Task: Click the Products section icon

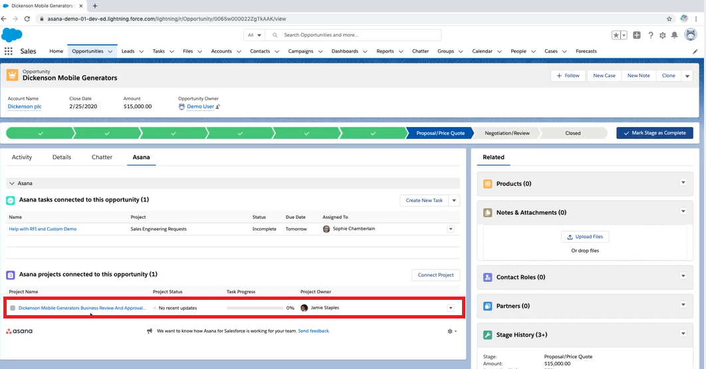Action: click(488, 184)
